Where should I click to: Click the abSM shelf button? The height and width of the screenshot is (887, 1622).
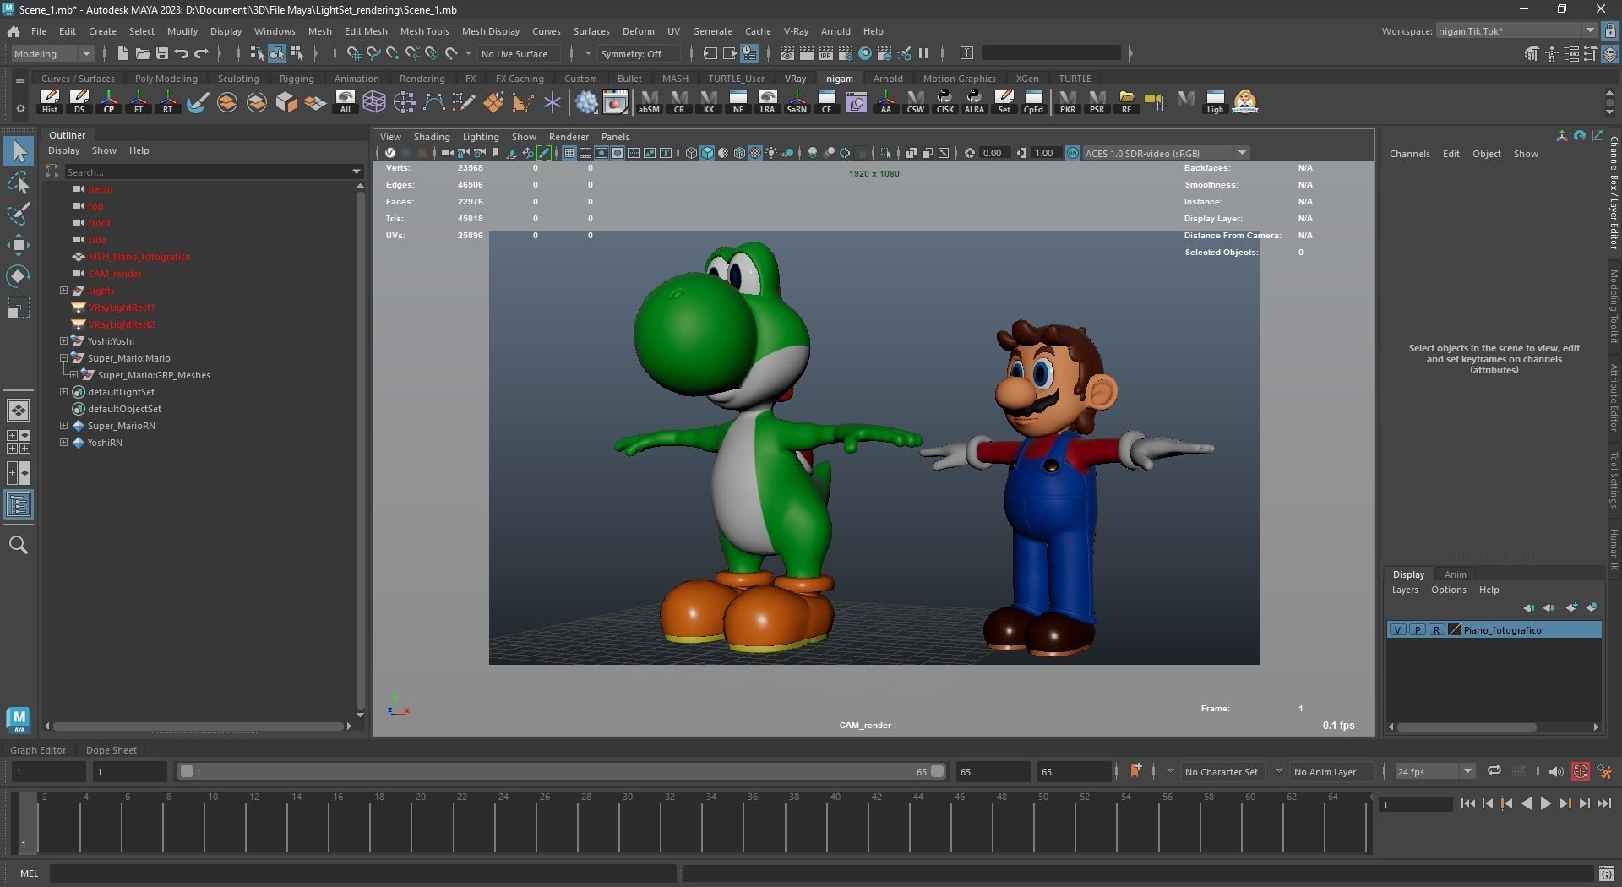649,101
